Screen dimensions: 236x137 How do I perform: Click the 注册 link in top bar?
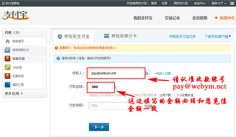pos(164,3)
